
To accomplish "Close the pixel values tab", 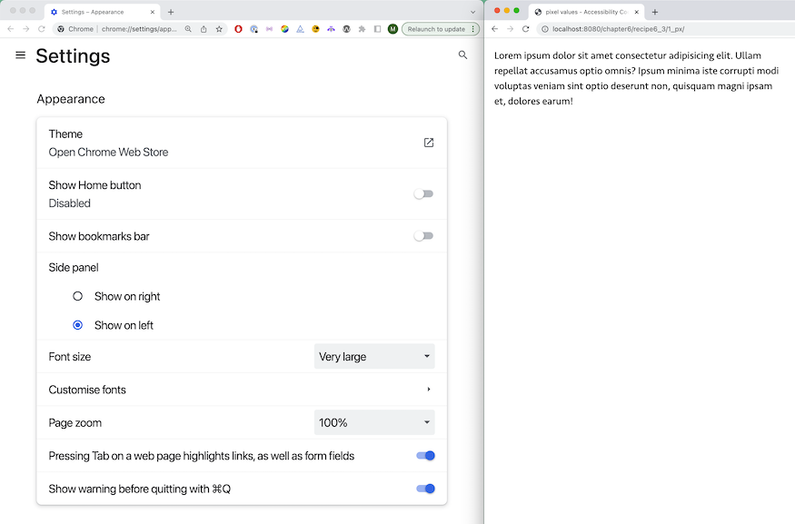I will tap(637, 12).
